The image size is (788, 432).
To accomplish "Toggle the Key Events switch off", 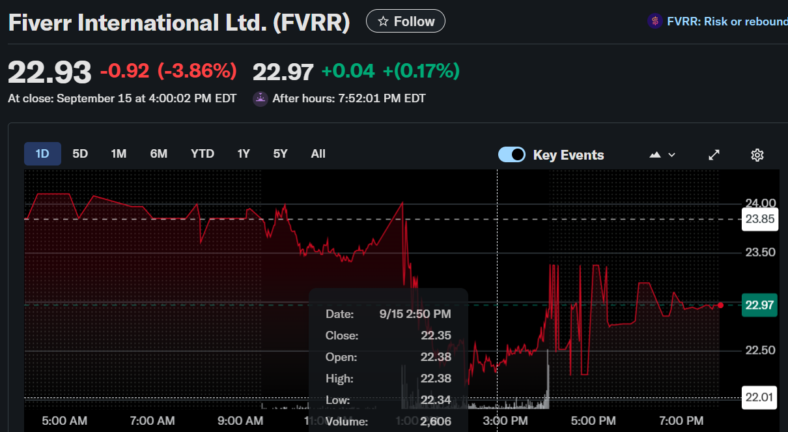I will click(x=512, y=154).
